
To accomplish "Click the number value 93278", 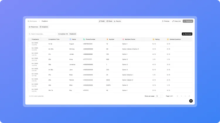I will 108,85.
